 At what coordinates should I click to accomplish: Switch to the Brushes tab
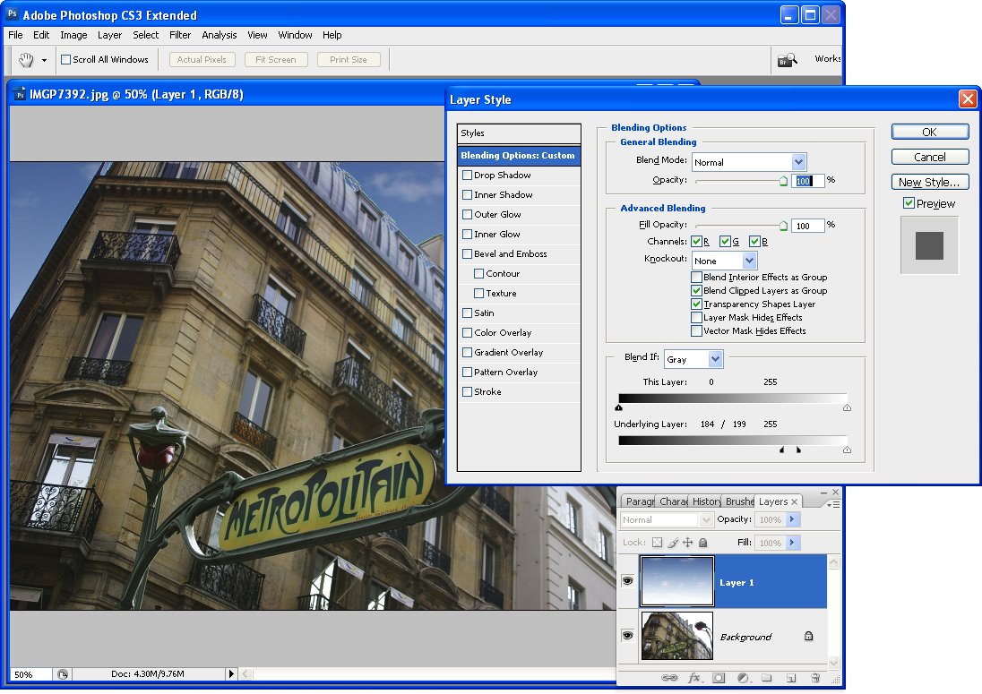(739, 501)
